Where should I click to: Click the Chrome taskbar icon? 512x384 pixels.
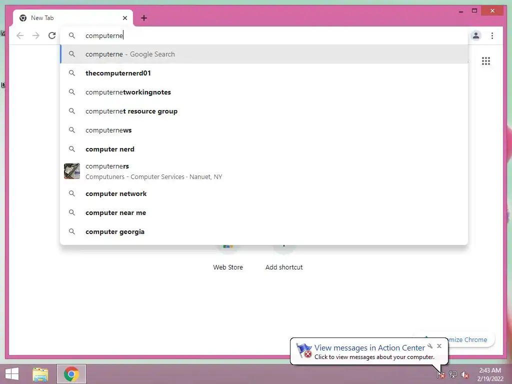click(x=71, y=374)
